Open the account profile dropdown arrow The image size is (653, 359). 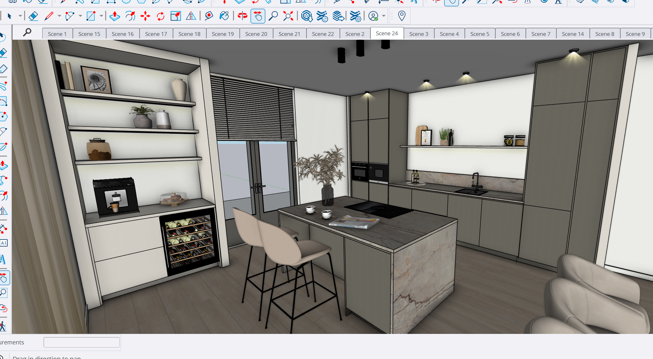point(384,16)
